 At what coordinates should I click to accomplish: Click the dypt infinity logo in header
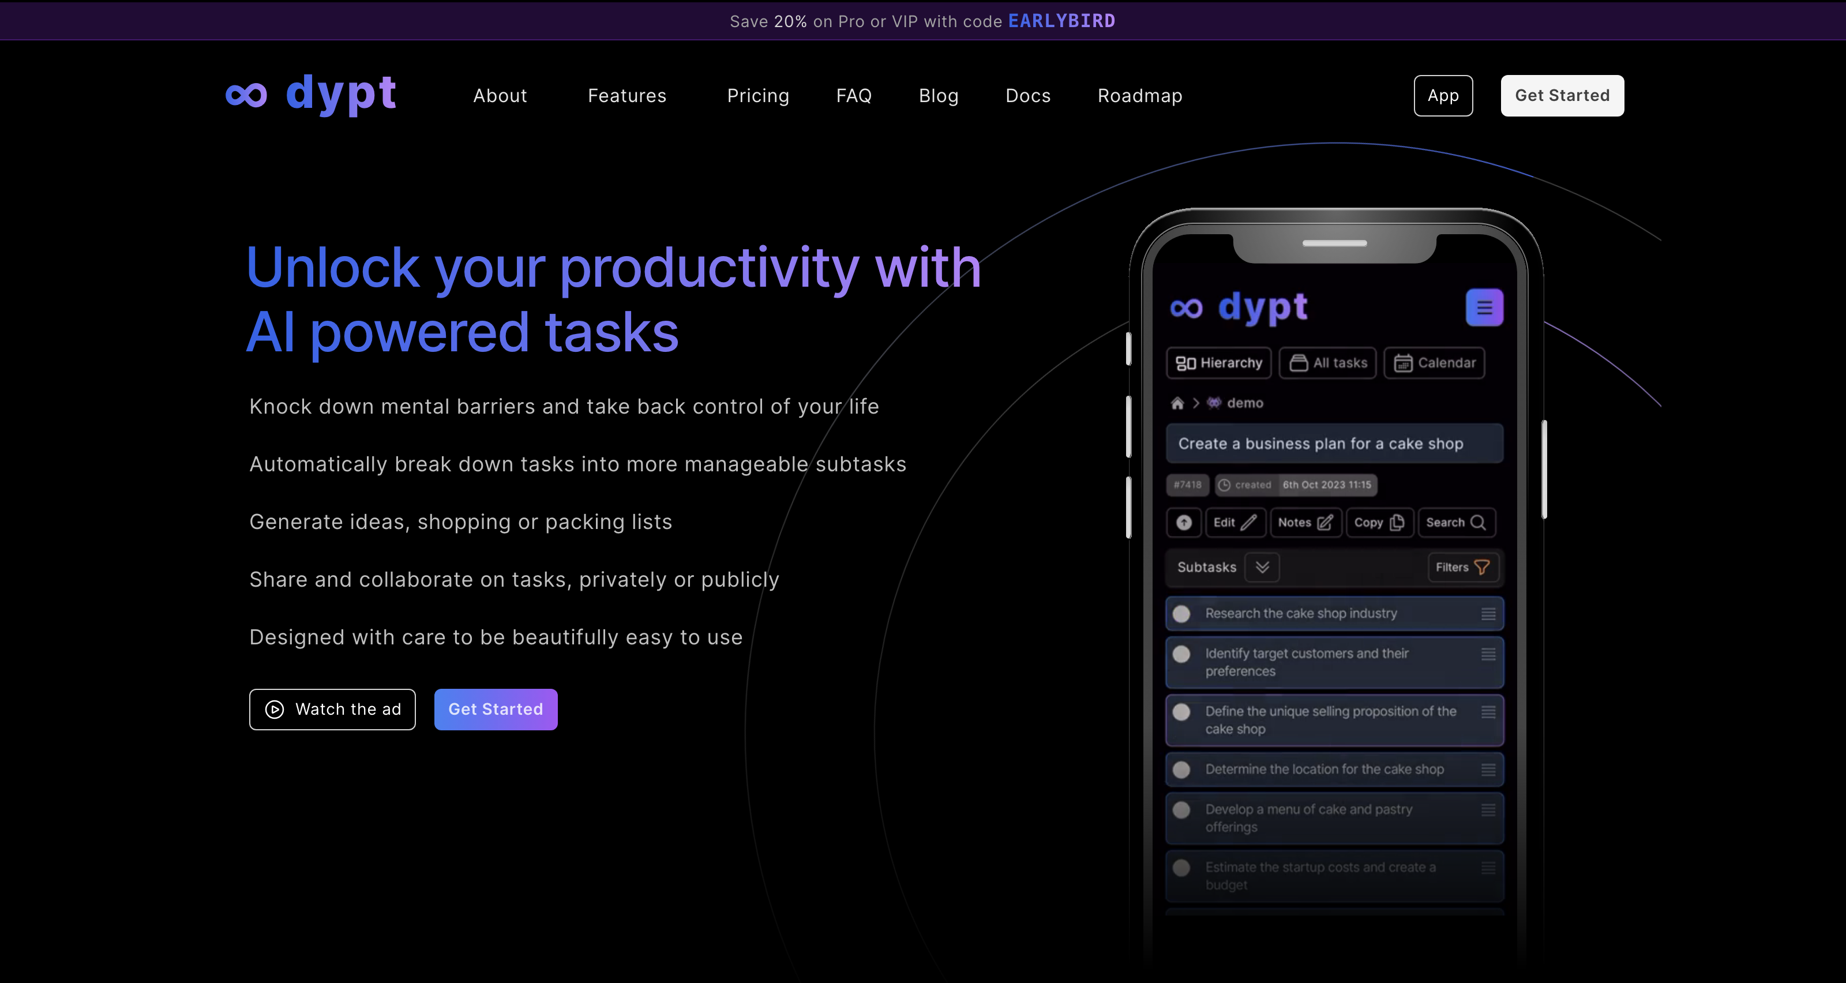(x=310, y=94)
